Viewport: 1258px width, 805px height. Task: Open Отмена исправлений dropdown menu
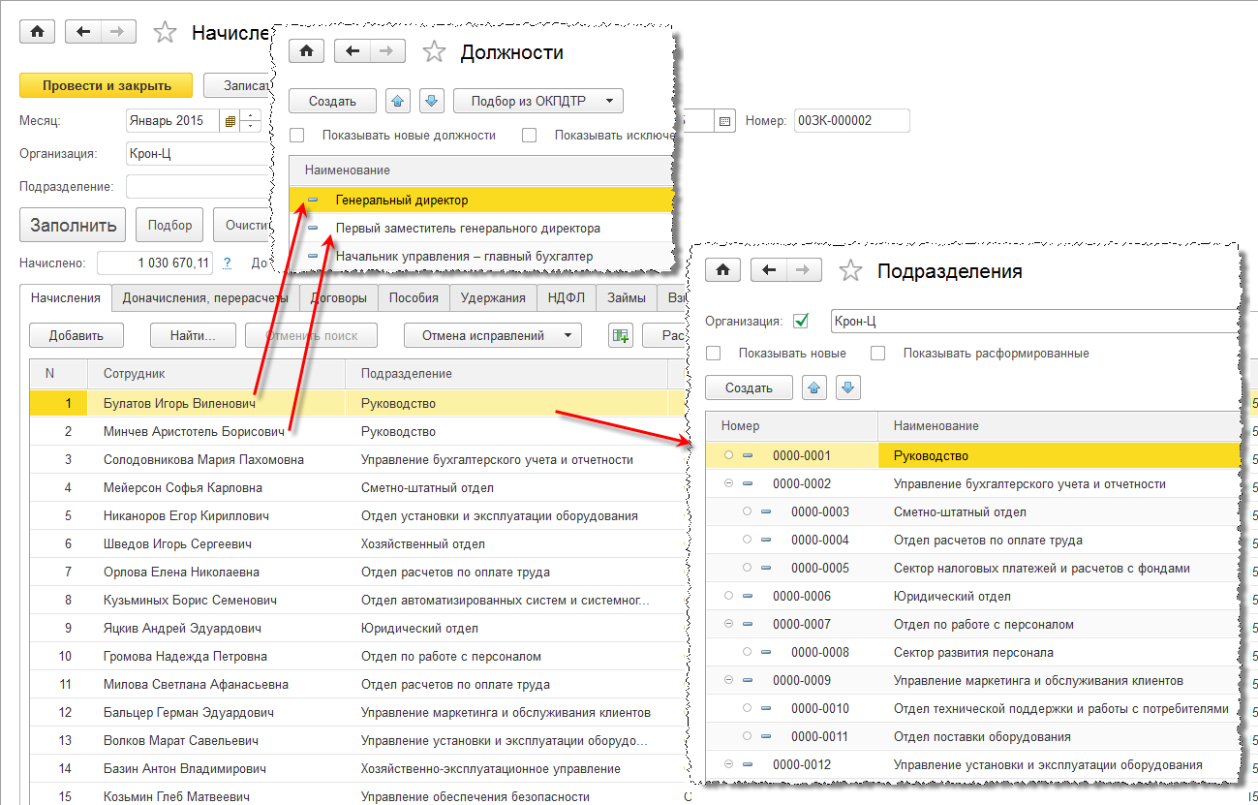pos(492,336)
